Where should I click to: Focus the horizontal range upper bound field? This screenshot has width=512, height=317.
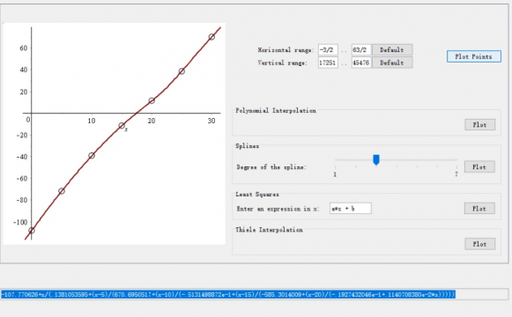(x=361, y=50)
